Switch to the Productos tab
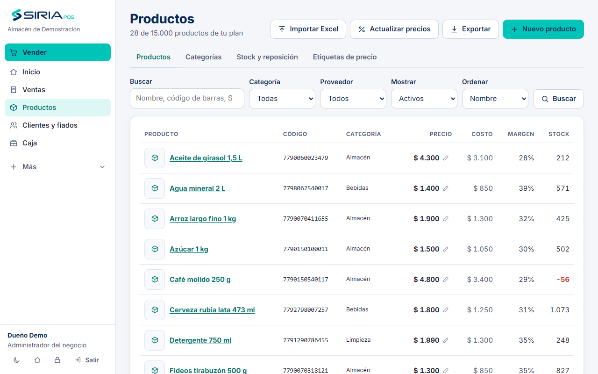The height and width of the screenshot is (374, 598). [x=153, y=57]
